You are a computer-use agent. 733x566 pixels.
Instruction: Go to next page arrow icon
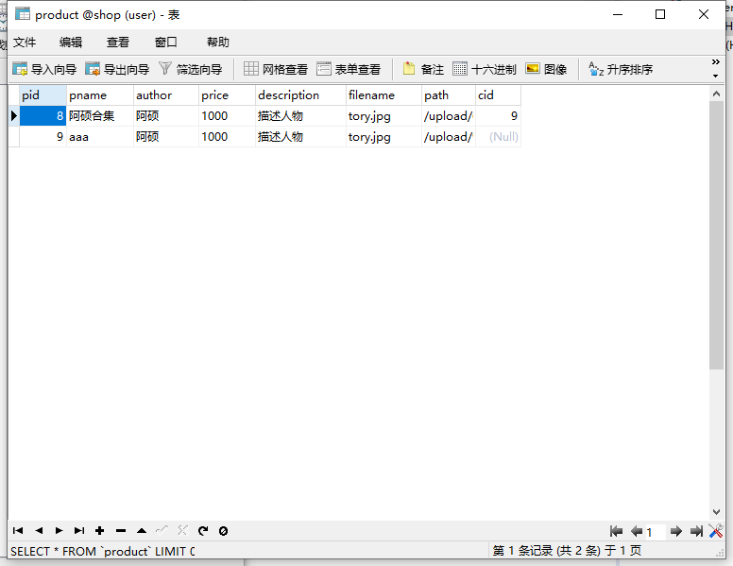click(x=676, y=531)
